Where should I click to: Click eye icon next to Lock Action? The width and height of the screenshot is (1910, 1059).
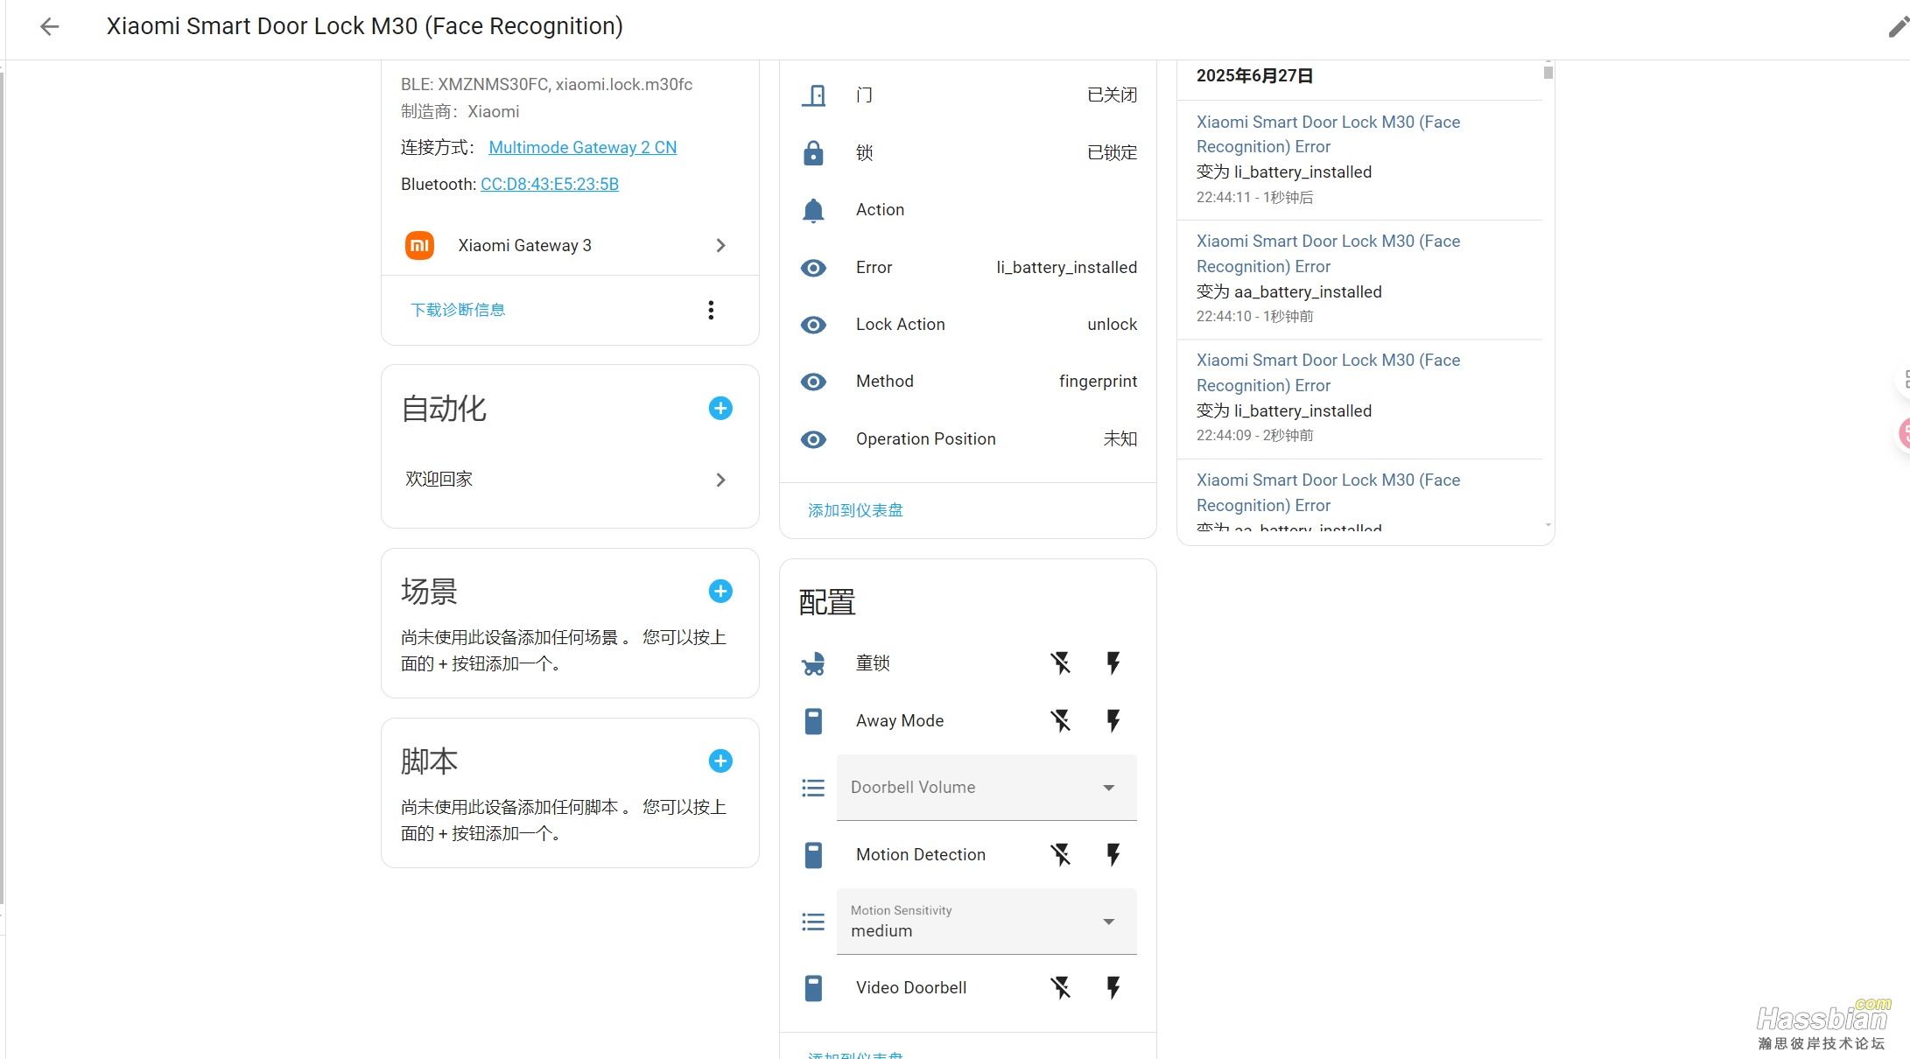(x=813, y=325)
